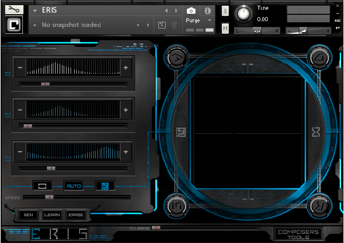
Task: Click the Tune value 0.00
Action: (x=263, y=19)
